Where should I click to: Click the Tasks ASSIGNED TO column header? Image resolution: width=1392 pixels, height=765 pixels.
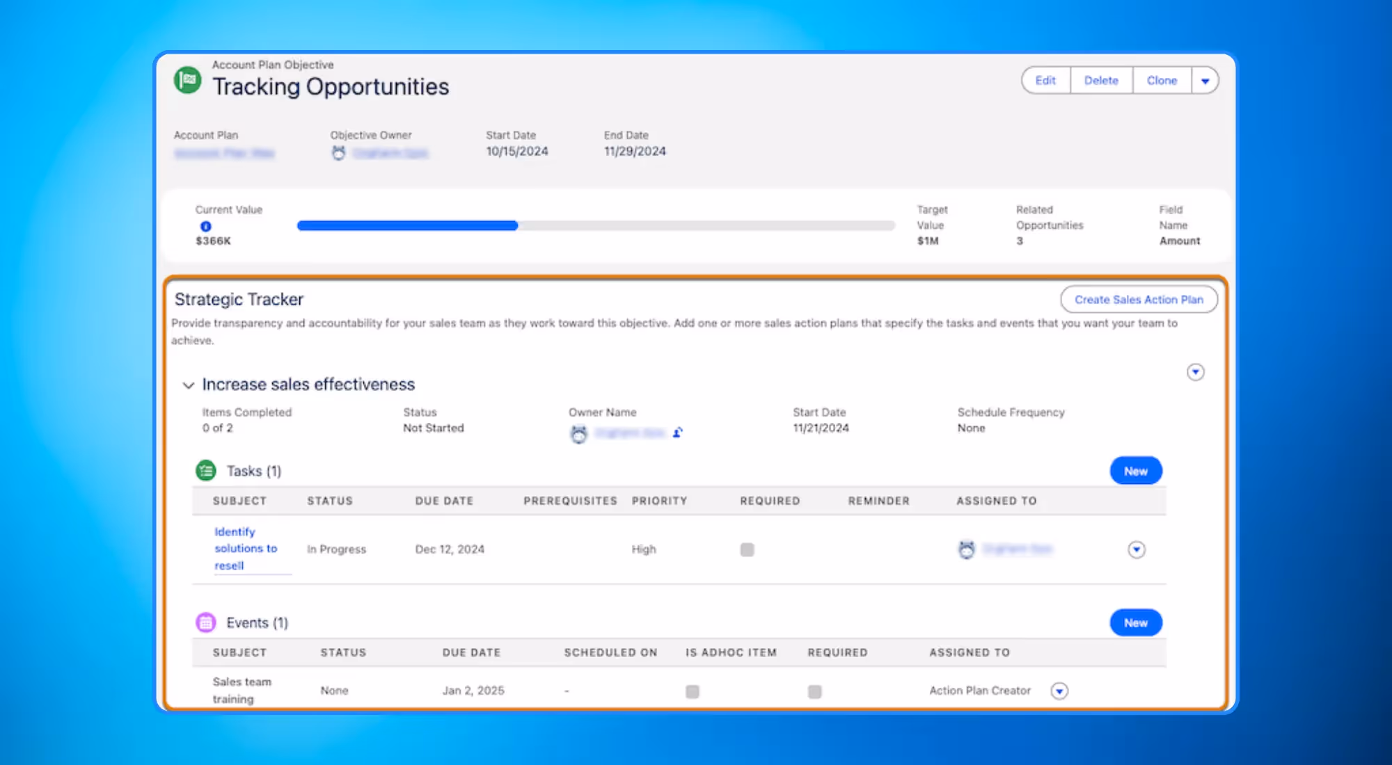(996, 501)
